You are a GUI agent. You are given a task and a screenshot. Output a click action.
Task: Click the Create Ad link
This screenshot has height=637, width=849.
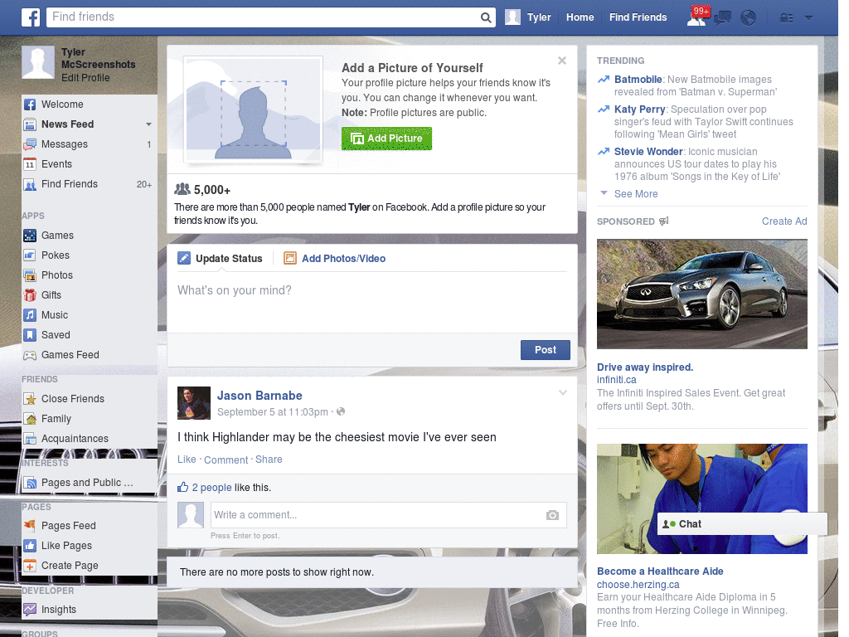click(784, 221)
